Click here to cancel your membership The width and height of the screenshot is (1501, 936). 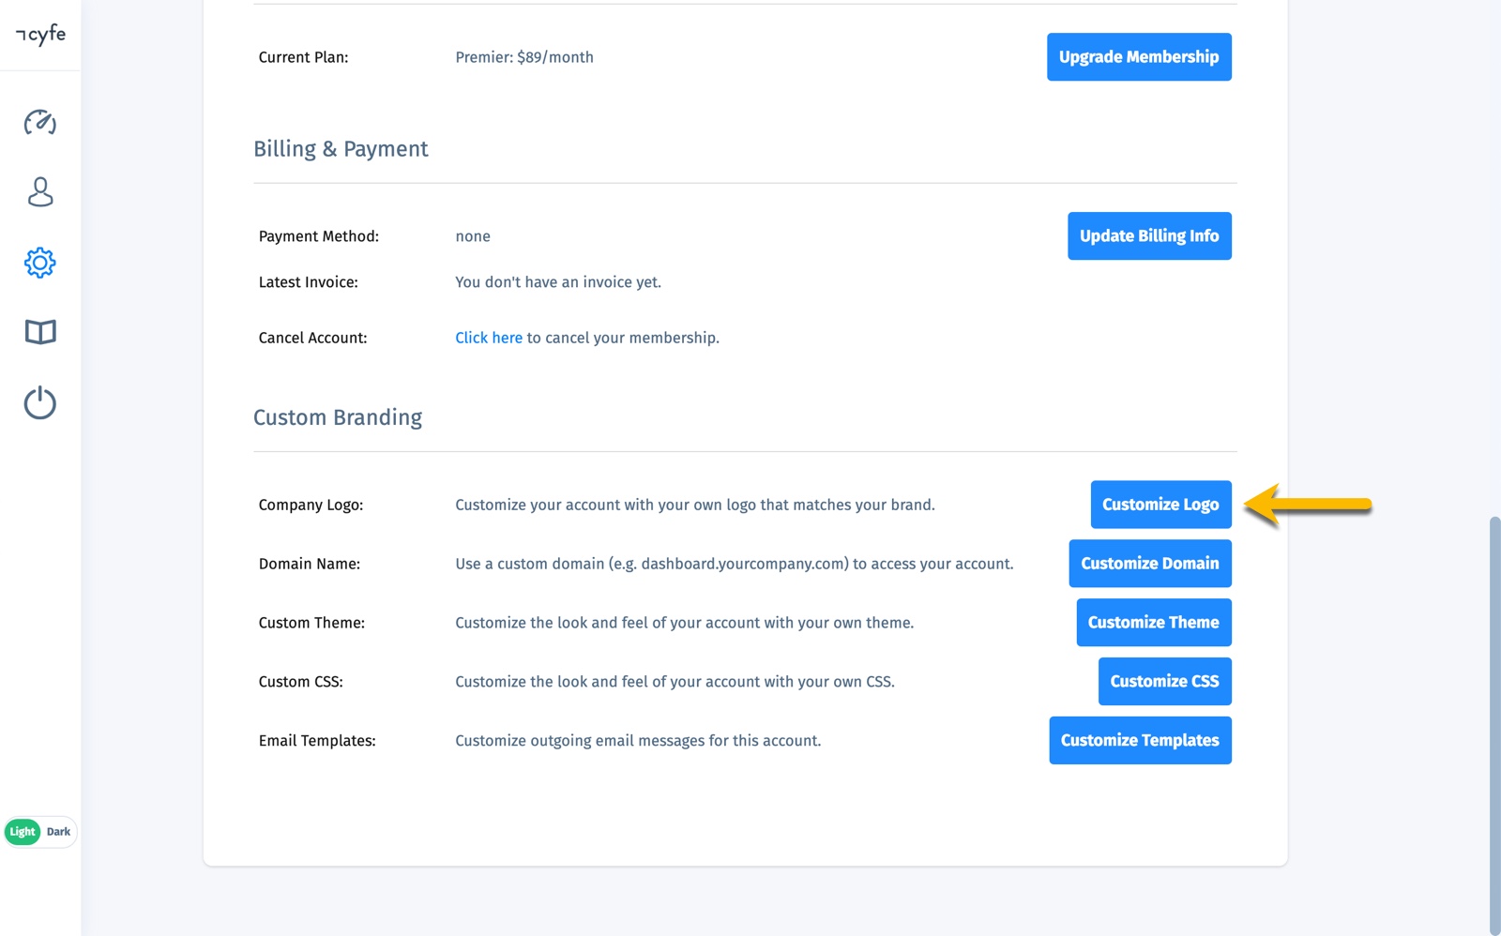click(488, 337)
